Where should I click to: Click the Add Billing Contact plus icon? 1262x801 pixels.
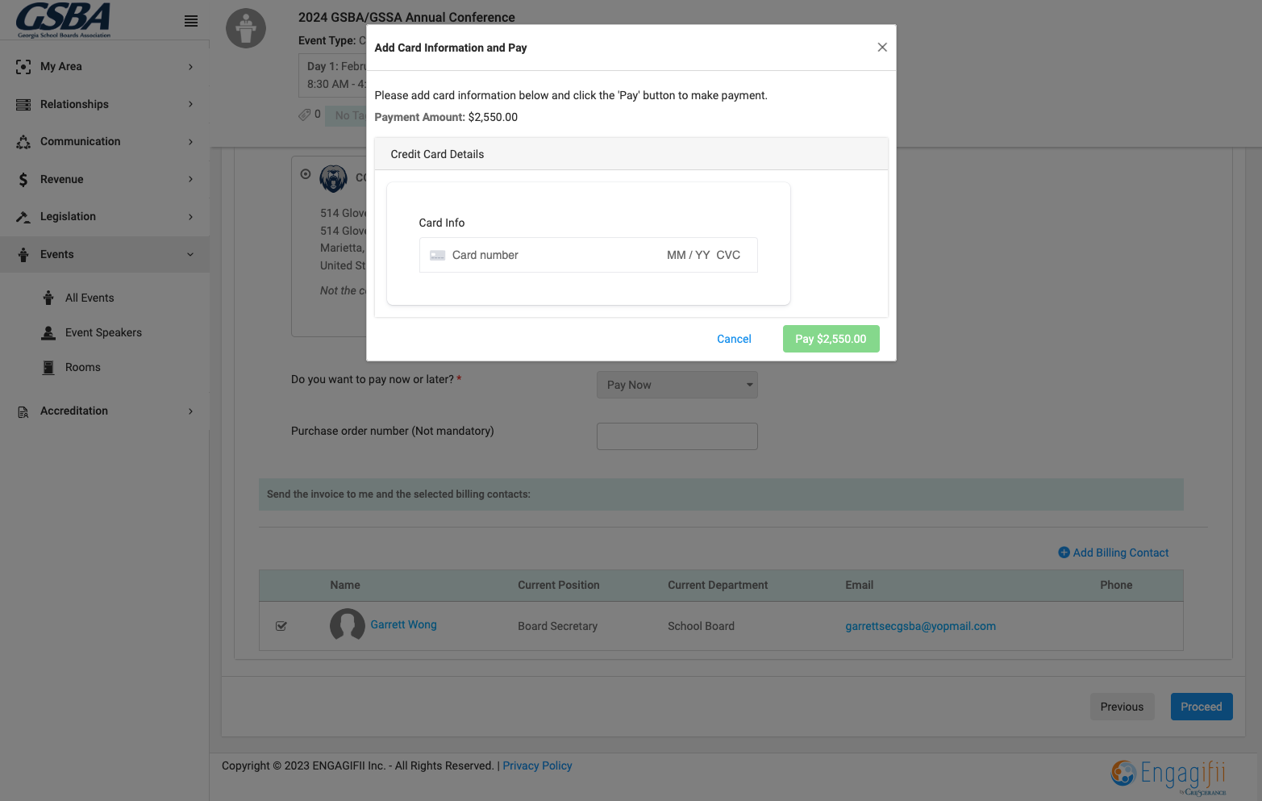tap(1064, 553)
